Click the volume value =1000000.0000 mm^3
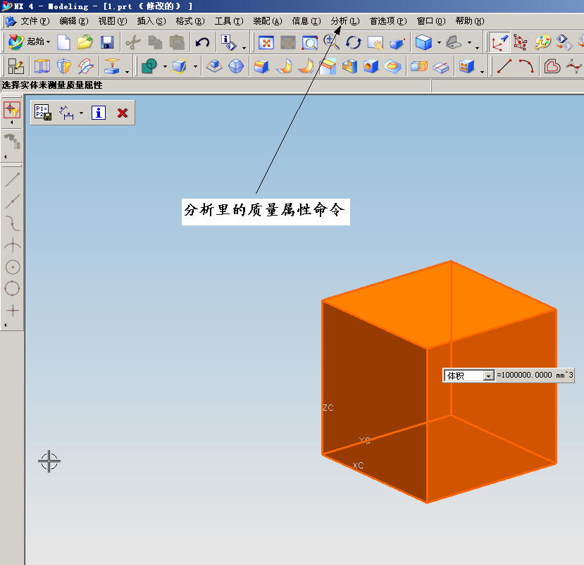The image size is (584, 565). coord(535,375)
